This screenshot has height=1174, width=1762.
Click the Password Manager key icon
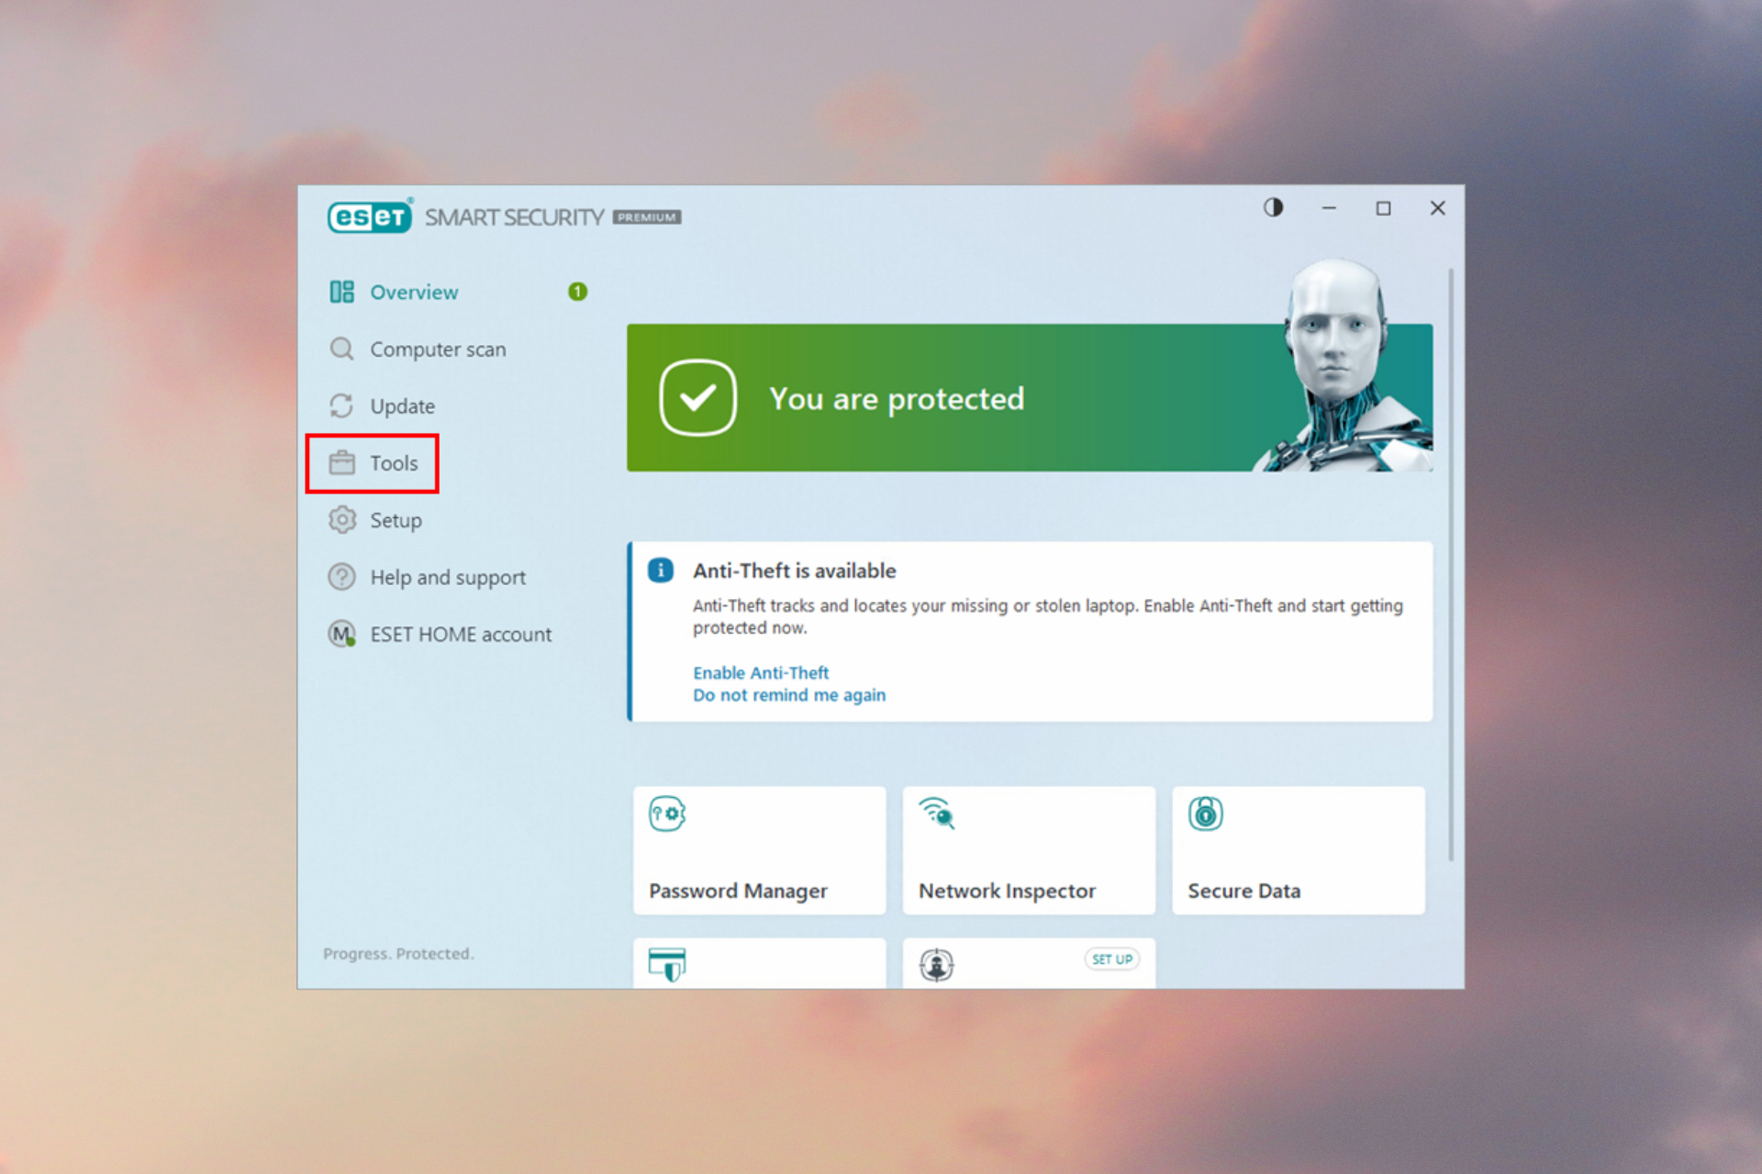[x=667, y=814]
